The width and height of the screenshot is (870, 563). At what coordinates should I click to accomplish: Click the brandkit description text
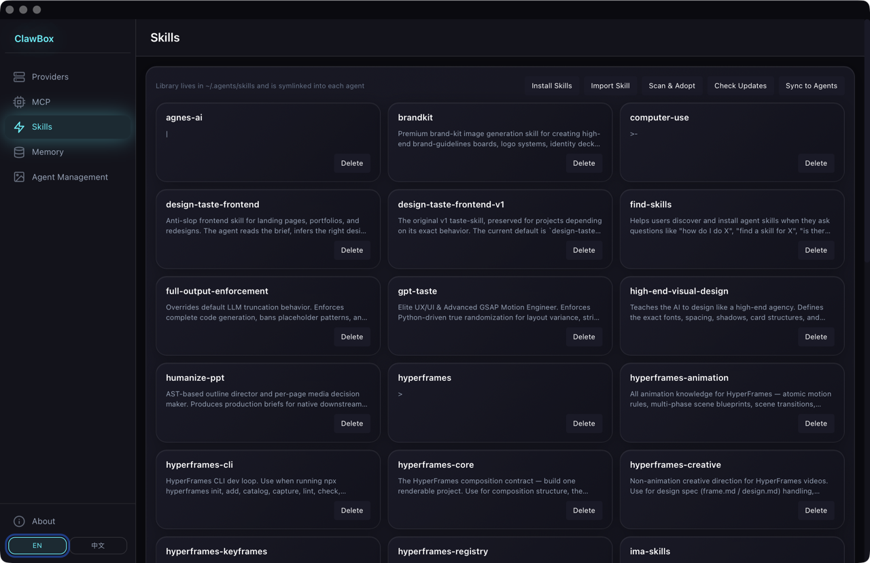click(x=500, y=139)
